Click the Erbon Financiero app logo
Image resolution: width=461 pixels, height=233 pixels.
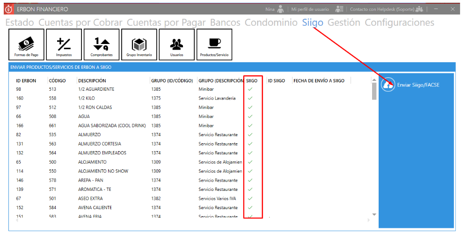pos(8,9)
